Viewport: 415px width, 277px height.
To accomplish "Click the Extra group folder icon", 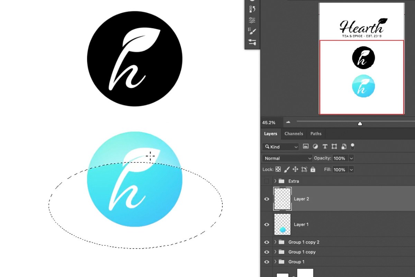I will (282, 181).
